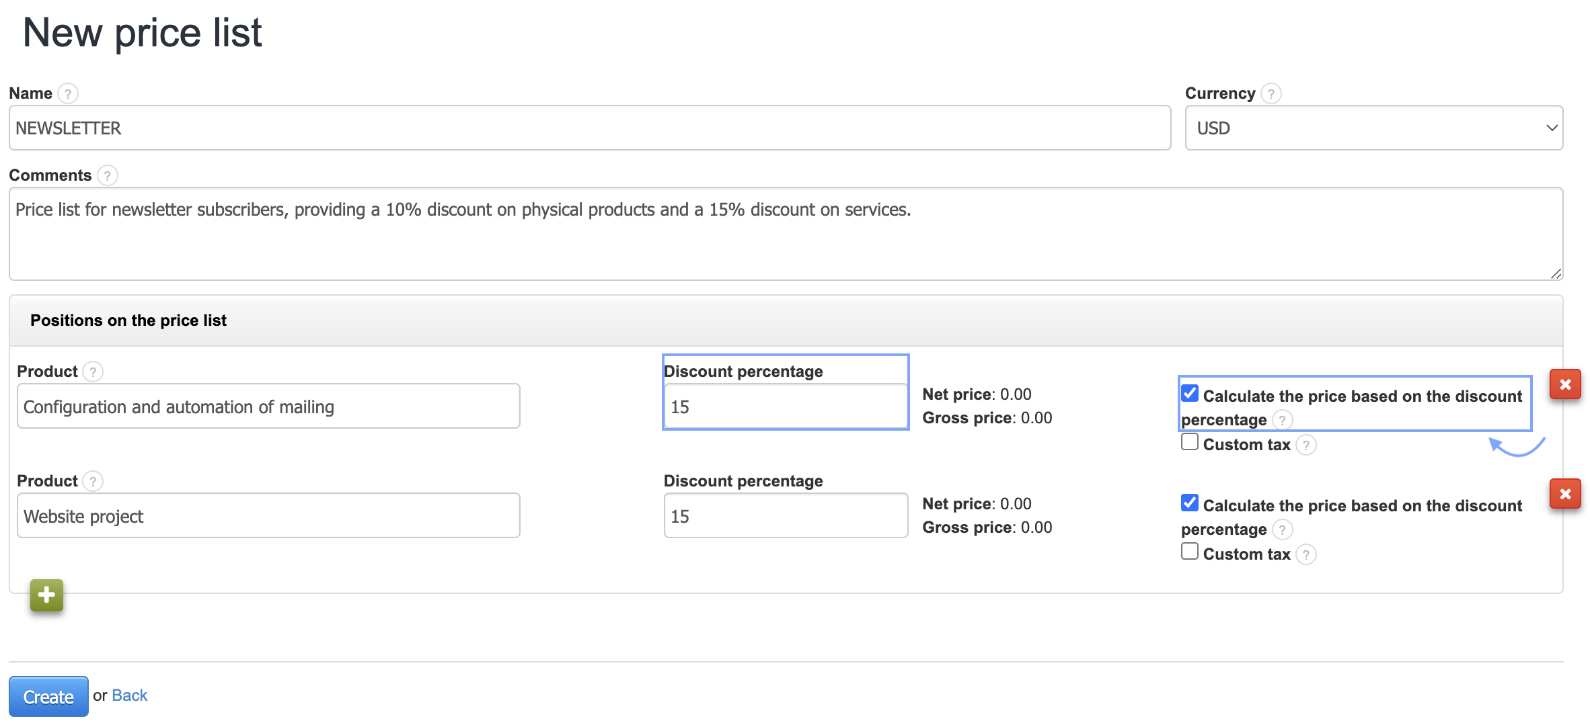Click help icon next to Currency label
The height and width of the screenshot is (727, 1590).
click(x=1271, y=93)
